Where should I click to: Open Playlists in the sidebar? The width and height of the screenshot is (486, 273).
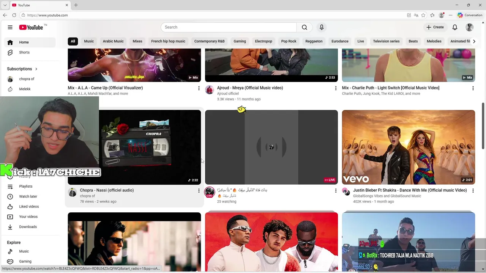30,187
